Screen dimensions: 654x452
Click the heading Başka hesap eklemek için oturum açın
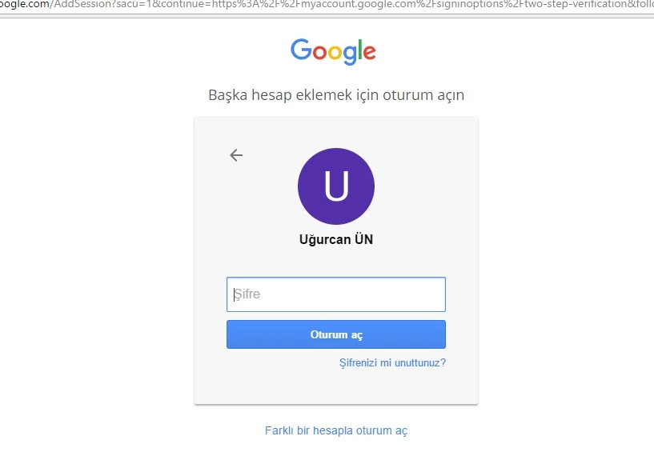(336, 95)
